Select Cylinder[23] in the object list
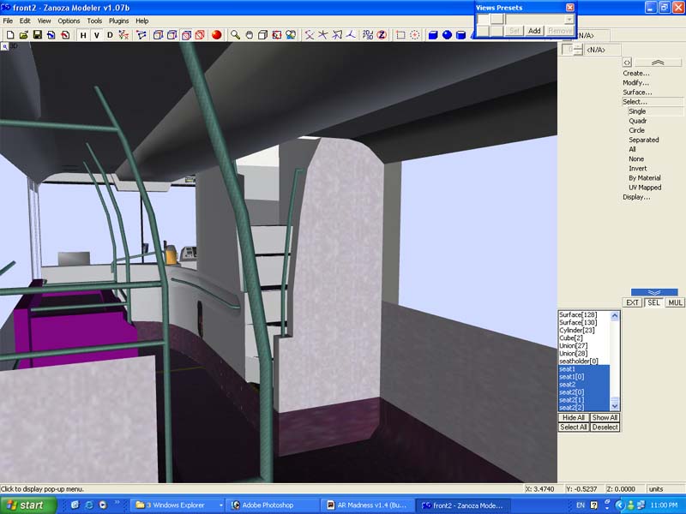 tap(576, 331)
